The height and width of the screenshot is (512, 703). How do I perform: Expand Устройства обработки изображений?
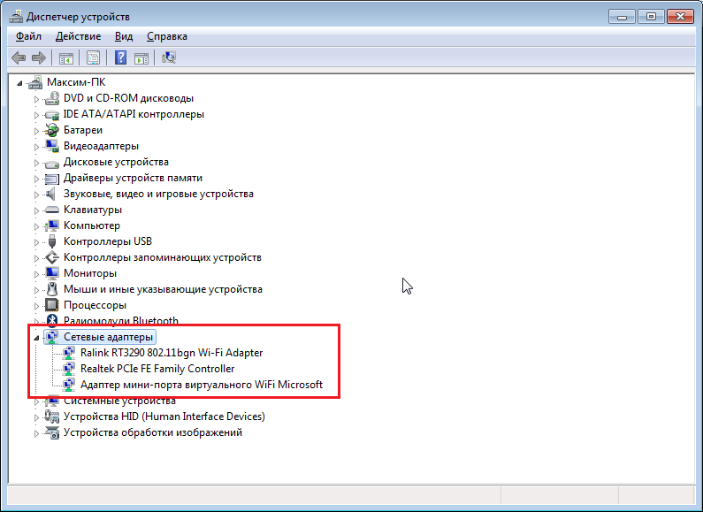[36, 433]
